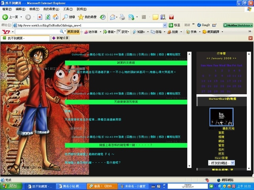Click the SnagIt toolbar button
Image resolution: width=254 pixels, height=190 pixels.
tap(204, 25)
